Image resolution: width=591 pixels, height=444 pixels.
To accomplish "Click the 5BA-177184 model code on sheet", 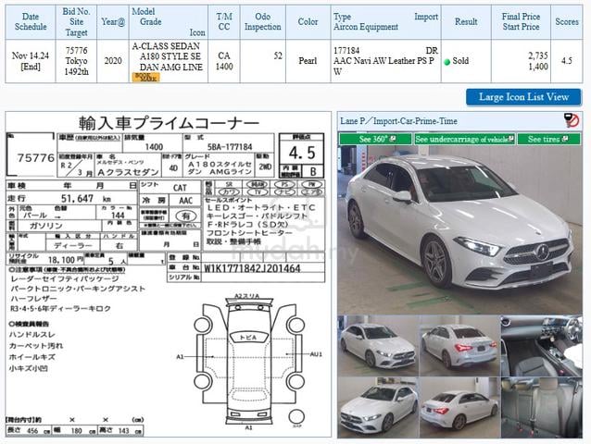I will [230, 147].
